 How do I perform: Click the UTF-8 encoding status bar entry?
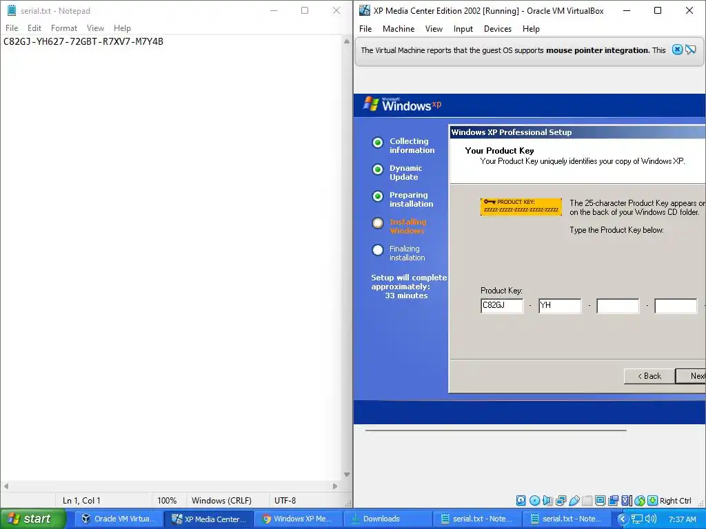(x=285, y=500)
